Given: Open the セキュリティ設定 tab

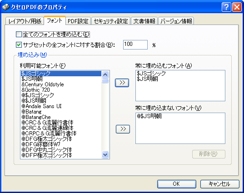Looking at the screenshot, I should coord(110,21).
